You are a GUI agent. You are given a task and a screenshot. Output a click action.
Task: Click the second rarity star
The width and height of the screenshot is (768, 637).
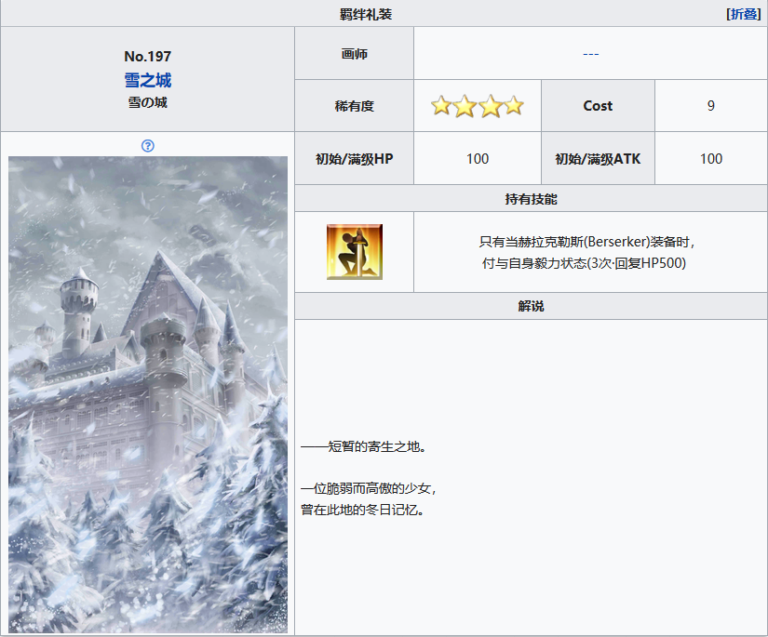point(465,106)
